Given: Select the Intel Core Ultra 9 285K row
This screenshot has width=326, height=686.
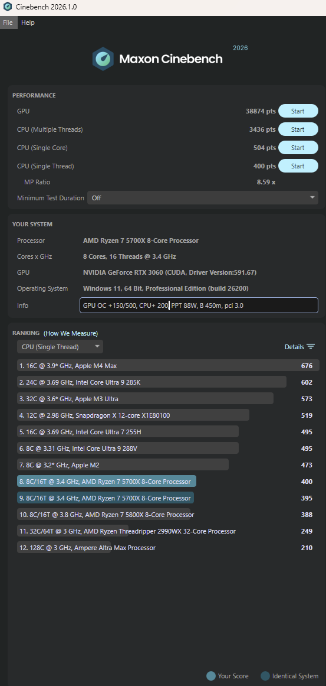Looking at the screenshot, I should 168,382.
